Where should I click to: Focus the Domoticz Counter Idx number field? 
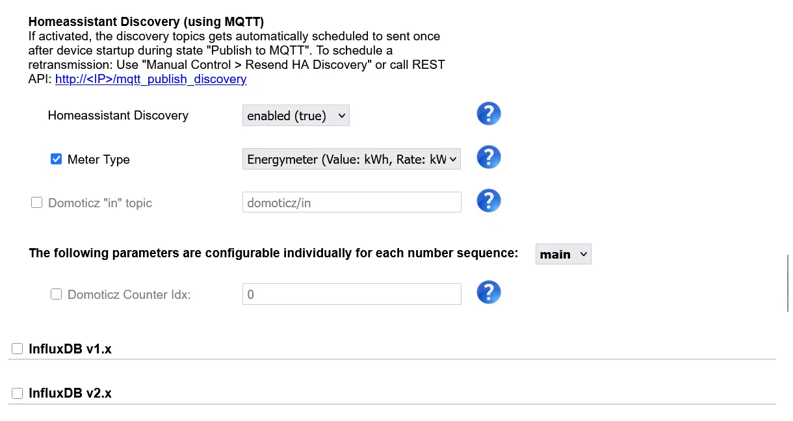pyautogui.click(x=352, y=294)
